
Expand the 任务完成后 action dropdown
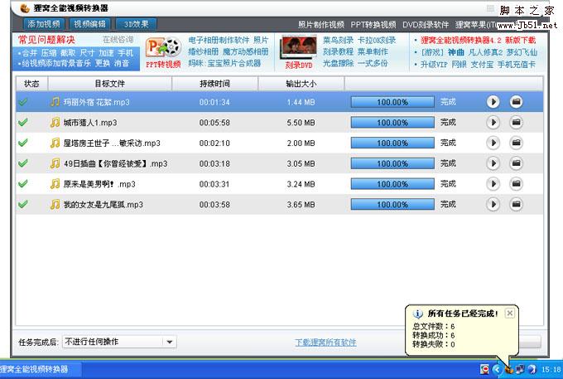170,342
